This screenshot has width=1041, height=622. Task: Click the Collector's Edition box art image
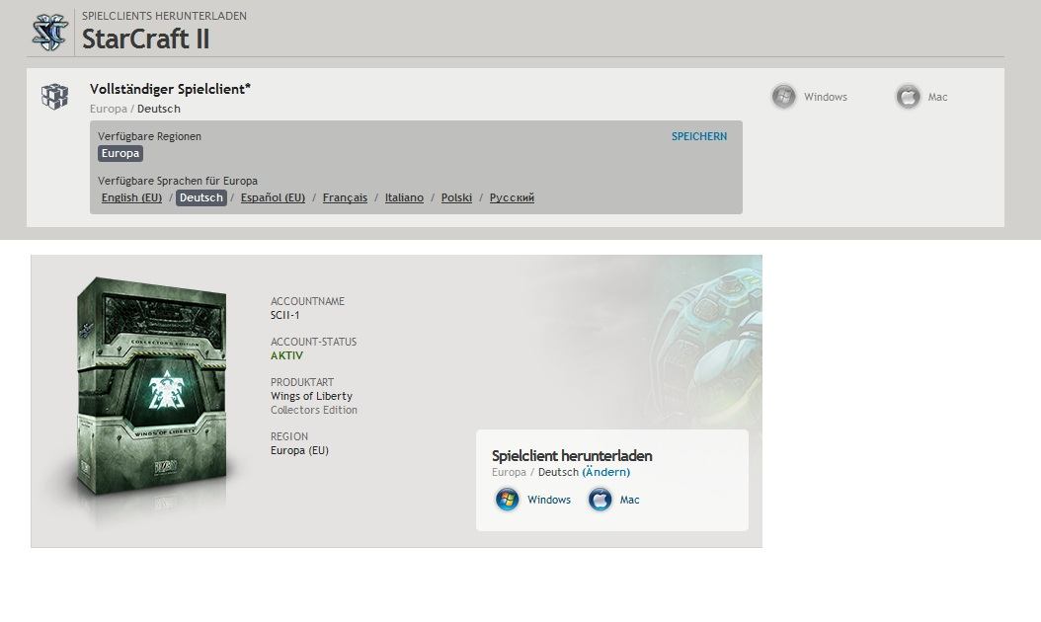click(151, 386)
